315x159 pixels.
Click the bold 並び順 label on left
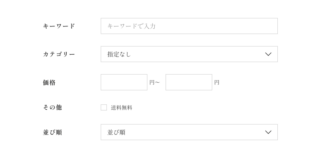point(52,132)
